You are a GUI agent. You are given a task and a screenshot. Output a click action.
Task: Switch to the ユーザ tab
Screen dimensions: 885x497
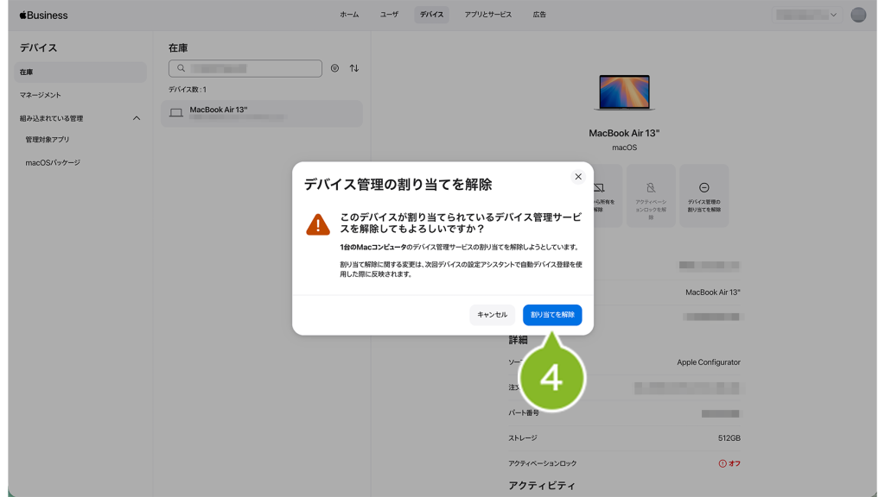tap(389, 15)
